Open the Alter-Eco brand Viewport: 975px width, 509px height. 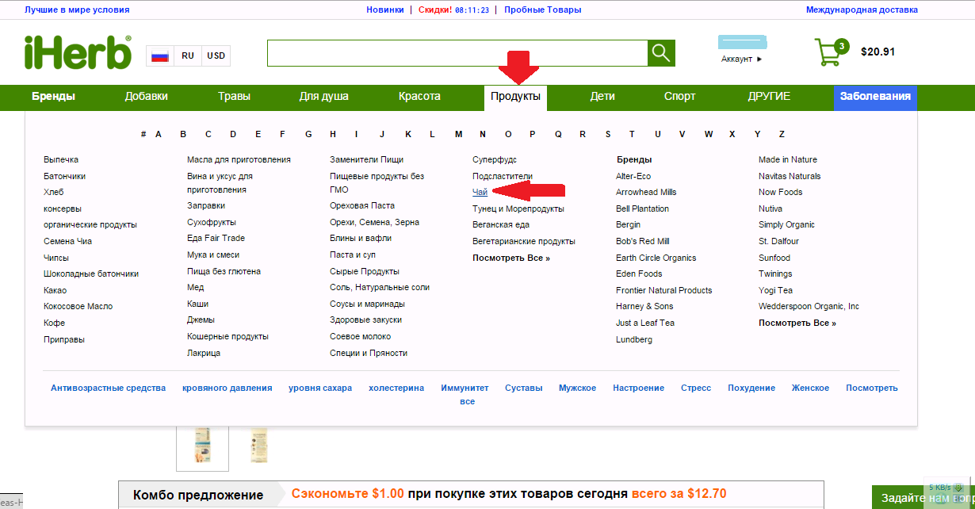pyautogui.click(x=633, y=176)
